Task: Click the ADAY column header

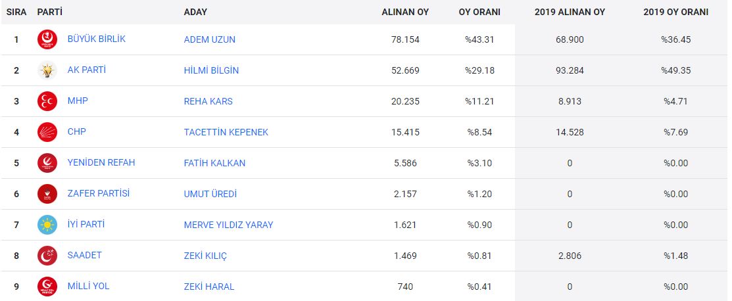Action: 196,12
